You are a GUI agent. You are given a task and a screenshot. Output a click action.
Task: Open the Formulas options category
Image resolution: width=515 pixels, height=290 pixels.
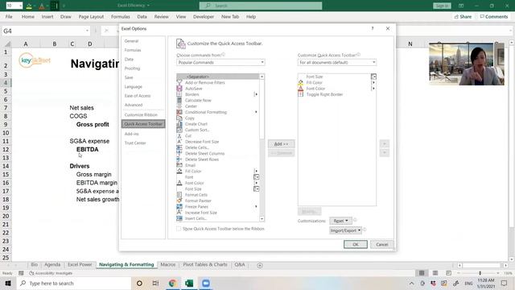click(x=143, y=50)
